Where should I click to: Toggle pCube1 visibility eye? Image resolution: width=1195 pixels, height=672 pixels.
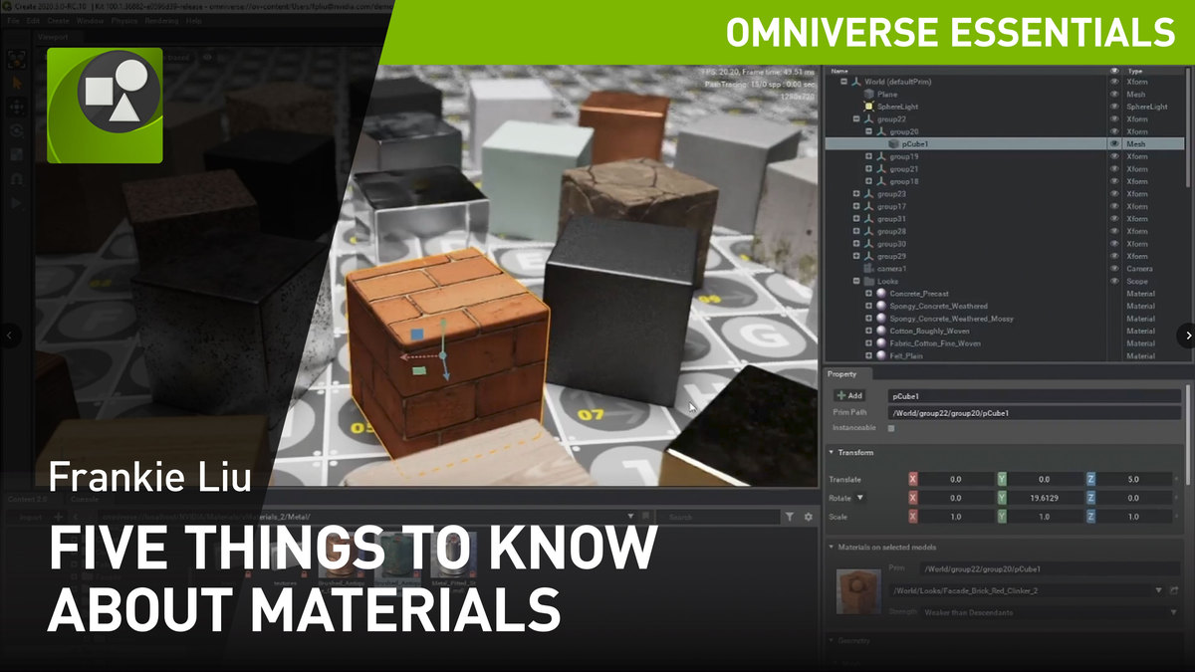[x=1114, y=144]
